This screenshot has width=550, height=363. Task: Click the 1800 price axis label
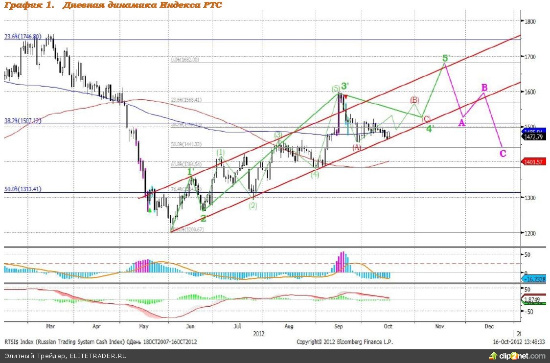531,22
